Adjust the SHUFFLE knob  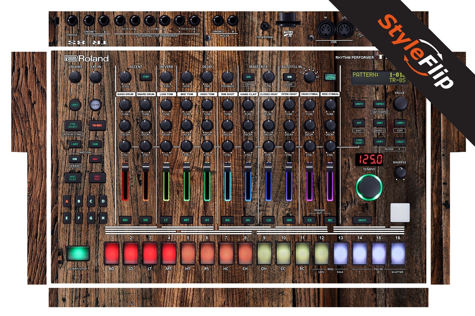400,172
